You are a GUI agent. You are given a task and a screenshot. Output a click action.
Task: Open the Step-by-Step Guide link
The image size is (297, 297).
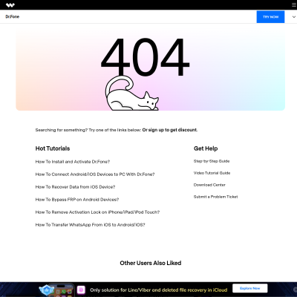(212, 161)
